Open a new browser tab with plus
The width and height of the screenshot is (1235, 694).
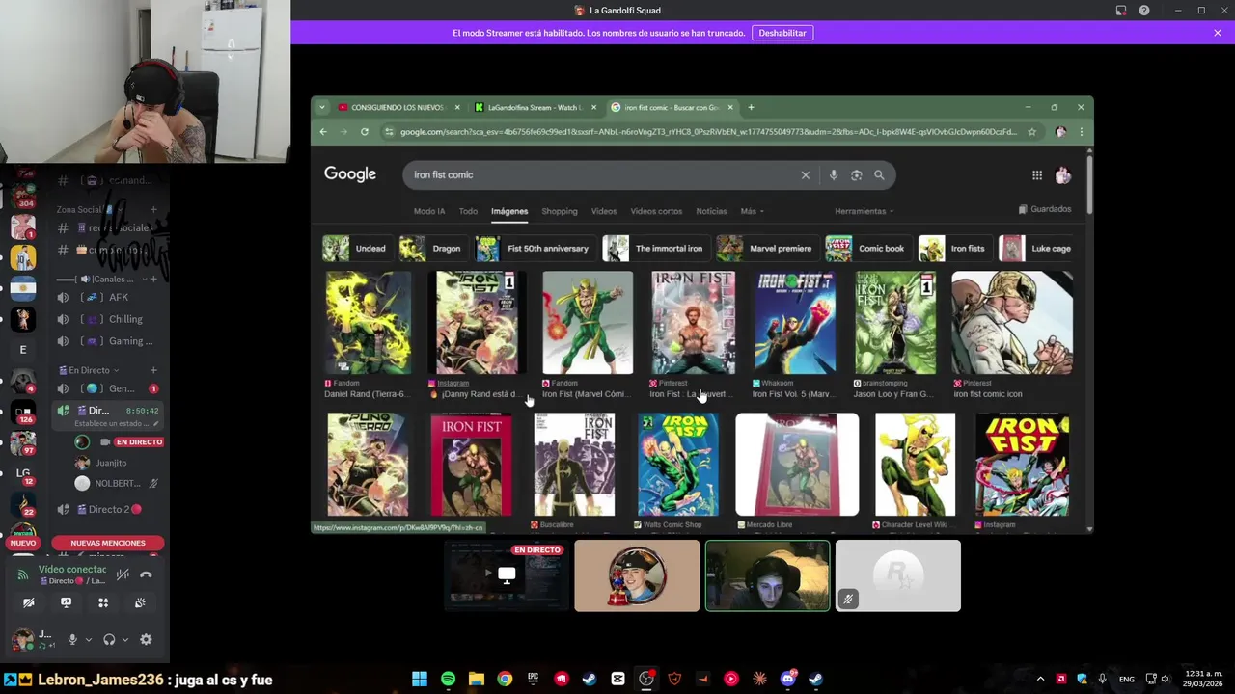[752, 107]
